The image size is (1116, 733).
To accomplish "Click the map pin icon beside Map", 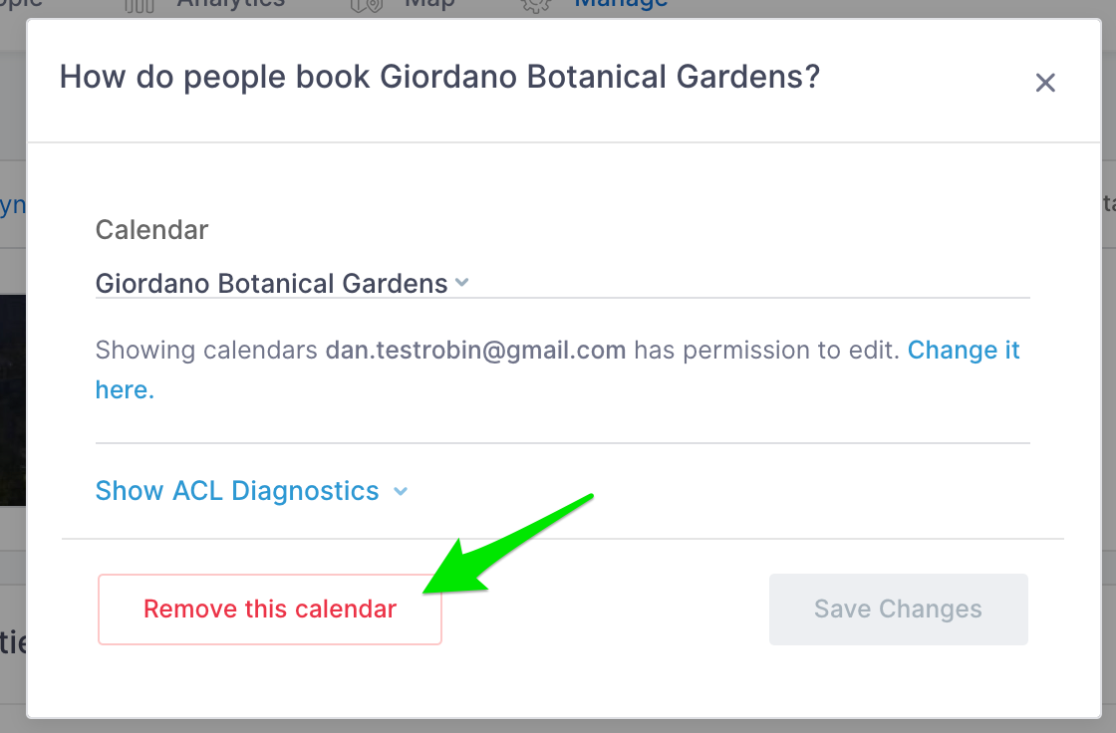I will pyautogui.click(x=367, y=6).
